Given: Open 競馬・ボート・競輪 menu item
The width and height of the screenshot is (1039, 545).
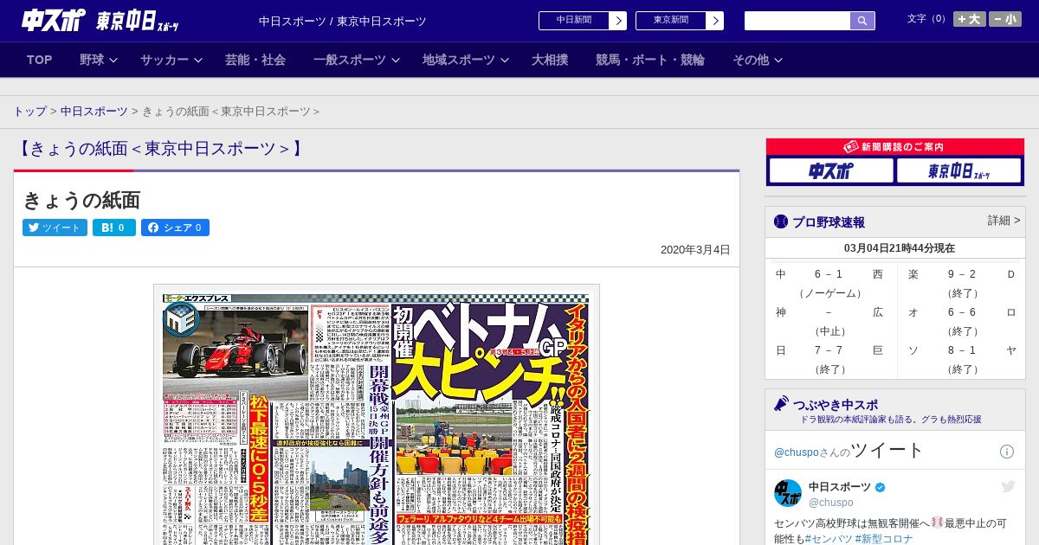Looking at the screenshot, I should (650, 60).
